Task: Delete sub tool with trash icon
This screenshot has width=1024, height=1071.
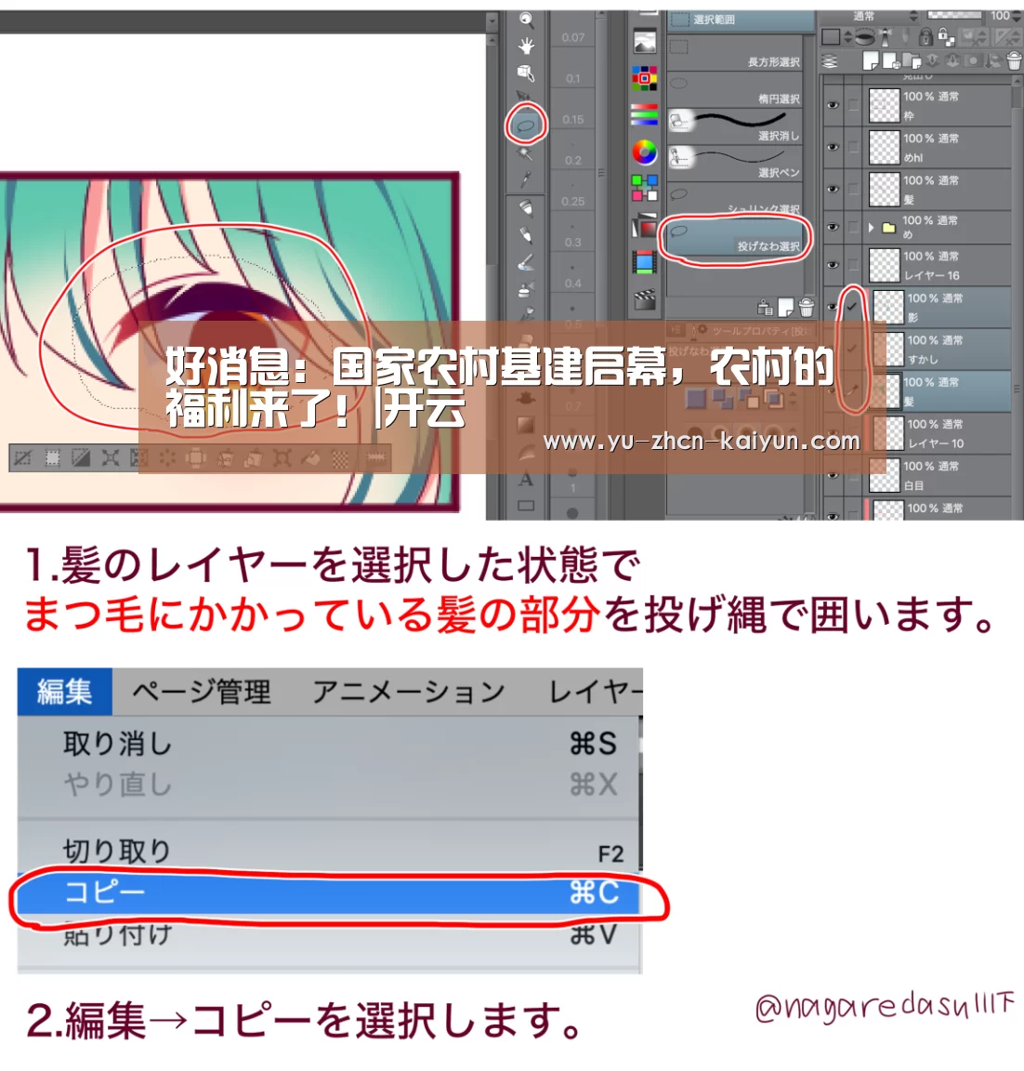Action: point(807,308)
